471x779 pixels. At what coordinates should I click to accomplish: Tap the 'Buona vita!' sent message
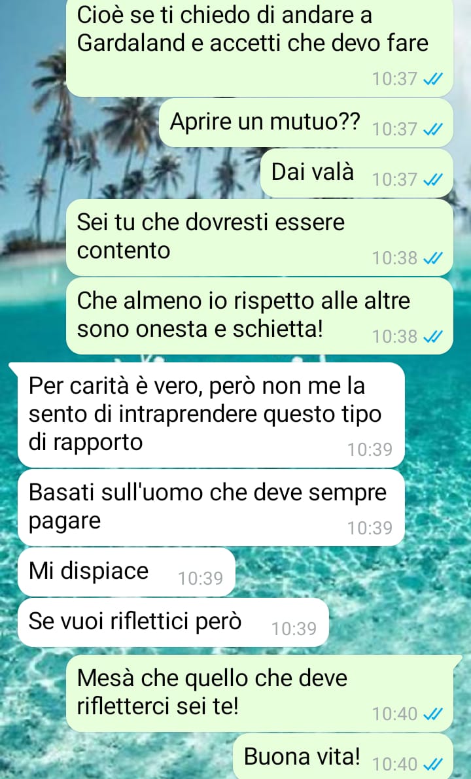pos(343,756)
